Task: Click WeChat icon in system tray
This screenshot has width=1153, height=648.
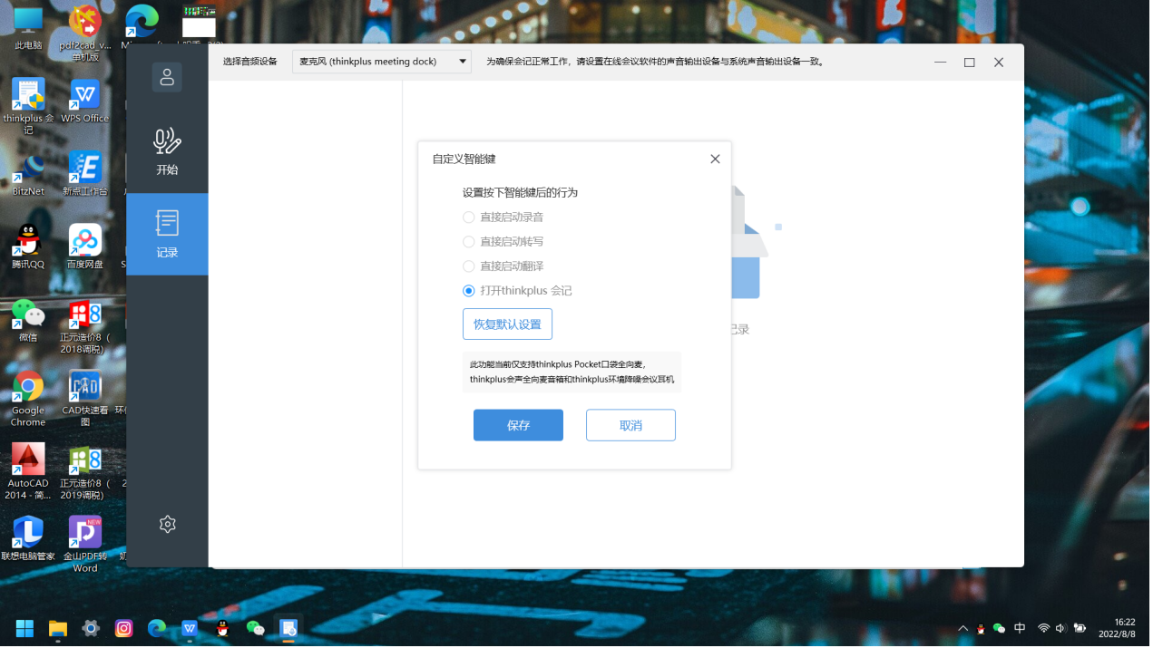Action: (1002, 630)
